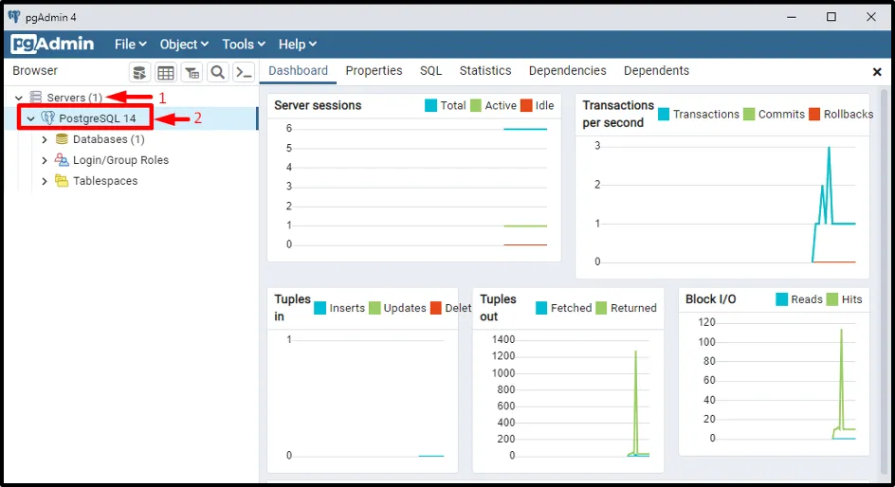Collapse the PostgreSQL 14 node arrow
The image size is (895, 487).
30,118
